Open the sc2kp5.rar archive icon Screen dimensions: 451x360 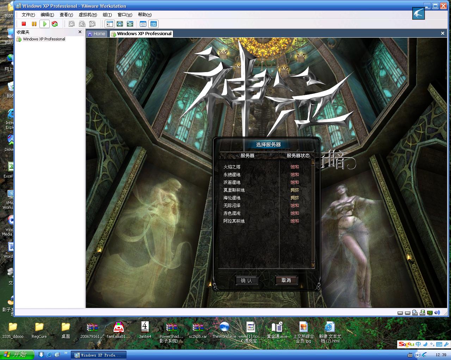coord(198,330)
